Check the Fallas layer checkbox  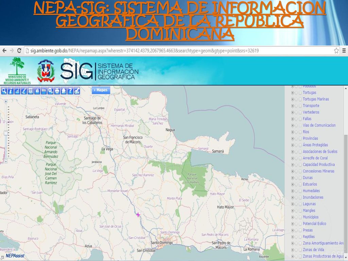click(x=300, y=119)
